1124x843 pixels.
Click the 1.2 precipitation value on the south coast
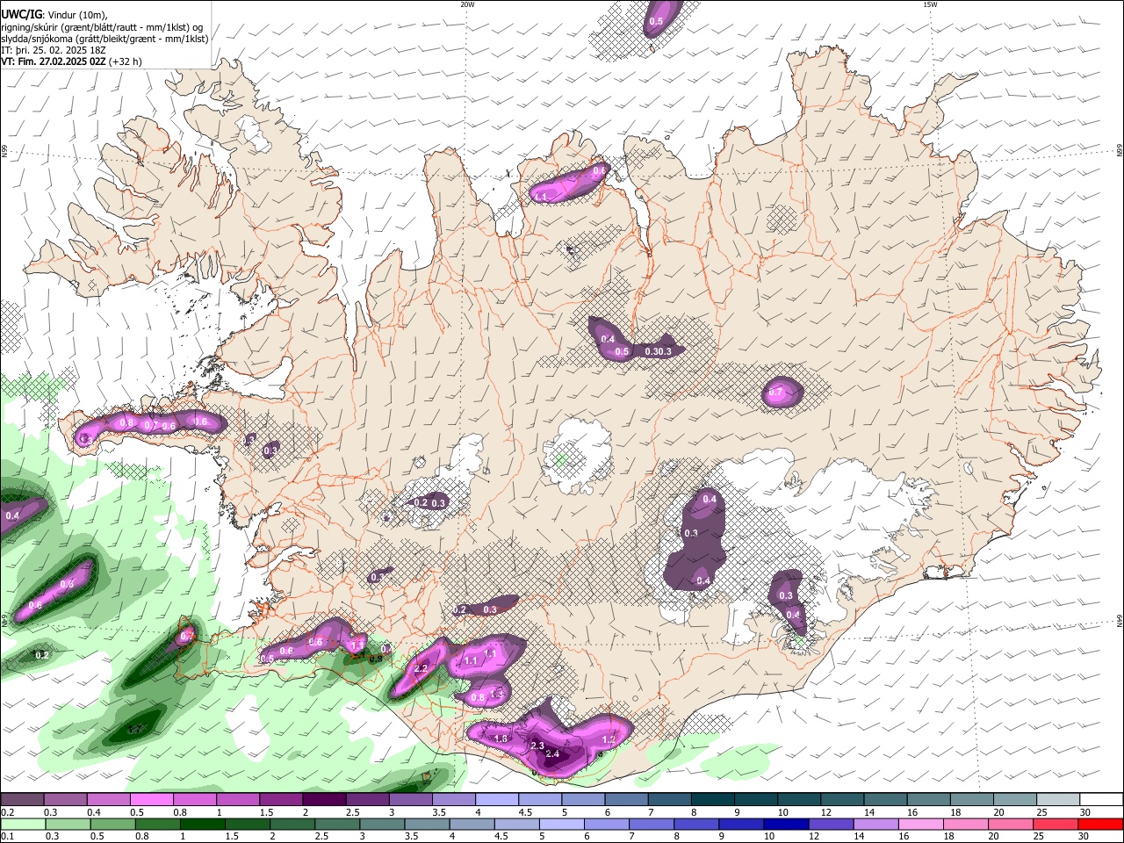coord(608,740)
